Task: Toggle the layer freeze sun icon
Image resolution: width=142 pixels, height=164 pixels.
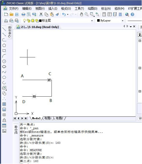Action: (x=33, y=21)
